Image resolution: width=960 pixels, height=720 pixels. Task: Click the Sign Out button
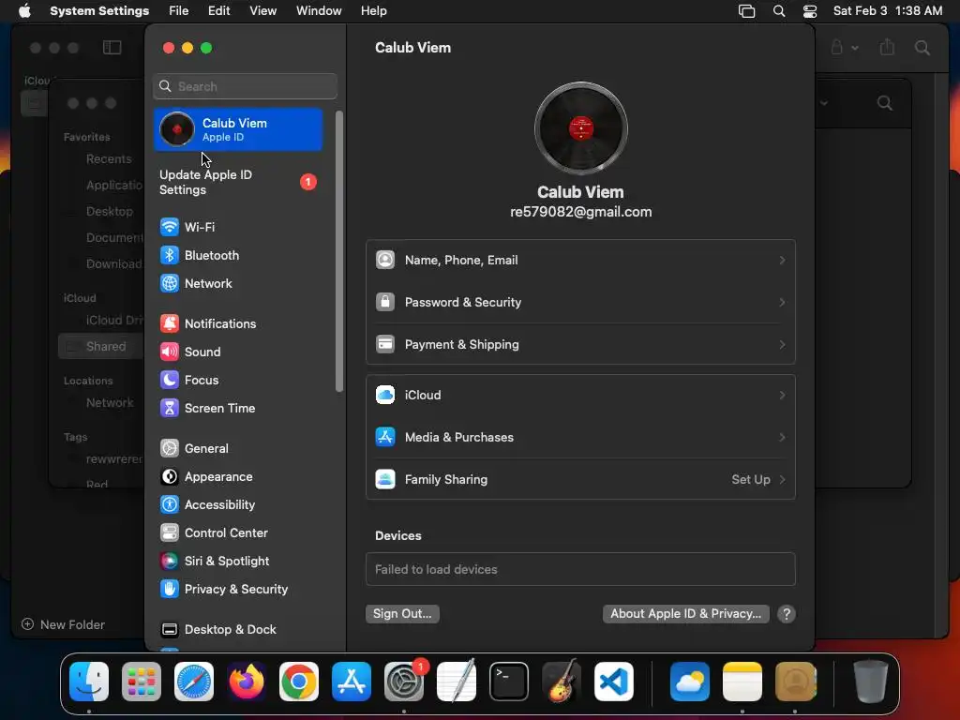(402, 614)
